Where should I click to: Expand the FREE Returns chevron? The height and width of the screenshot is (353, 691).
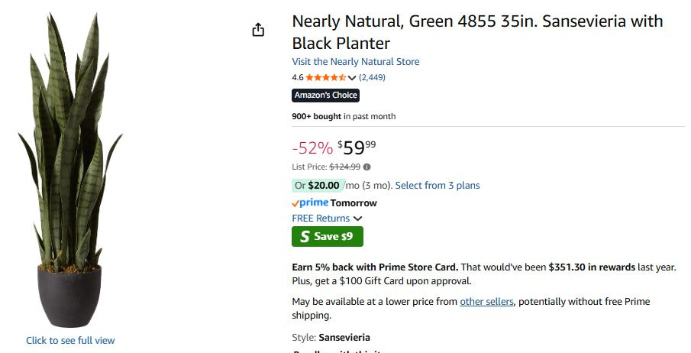pos(358,219)
